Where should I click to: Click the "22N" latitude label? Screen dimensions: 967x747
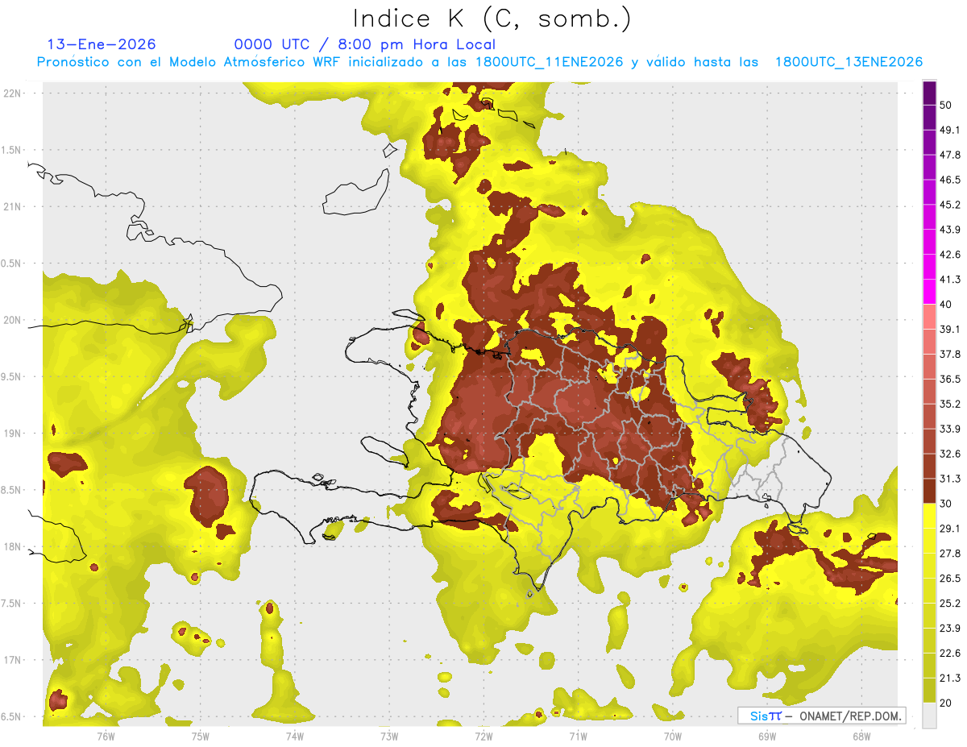(x=14, y=93)
